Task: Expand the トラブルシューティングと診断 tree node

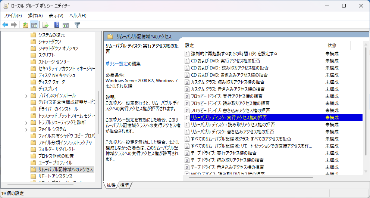Action: tap(26, 123)
